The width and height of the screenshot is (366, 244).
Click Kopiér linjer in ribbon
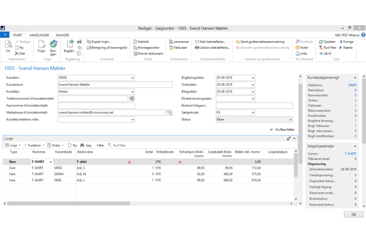pos(99,42)
